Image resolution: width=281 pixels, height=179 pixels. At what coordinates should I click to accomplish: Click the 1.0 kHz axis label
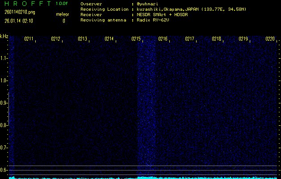[x=4, y=81]
